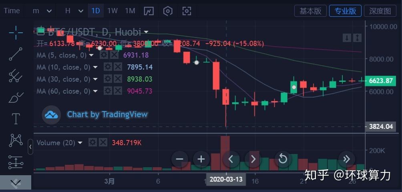The width and height of the screenshot is (402, 192).
Task: Click the volume value 348.719K
Action: click(127, 142)
